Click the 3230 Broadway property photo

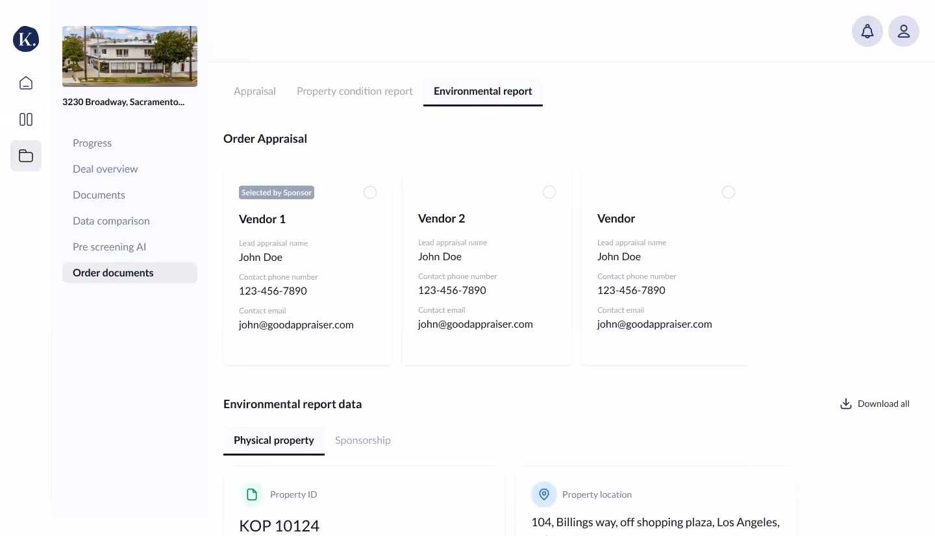click(130, 56)
